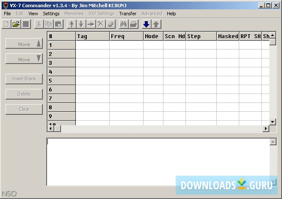282x199 pixels.
Task: Select the Freq column header
Action: coord(127,36)
